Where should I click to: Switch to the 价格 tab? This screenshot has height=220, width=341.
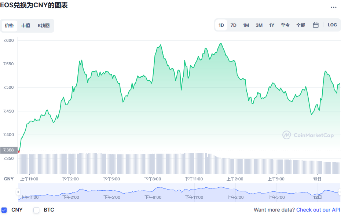click(x=9, y=26)
